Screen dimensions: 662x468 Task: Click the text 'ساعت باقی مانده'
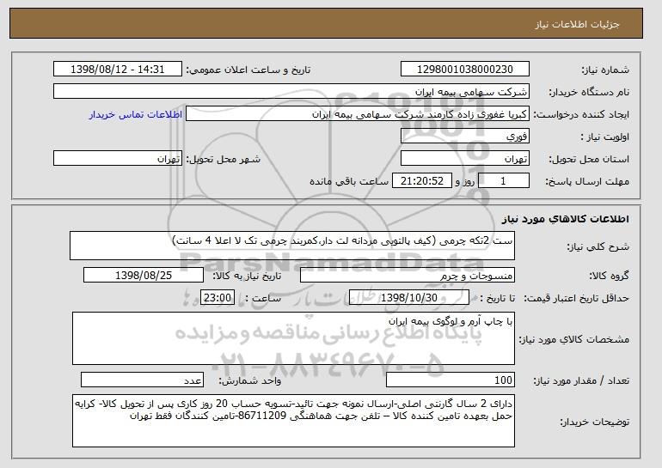click(x=349, y=182)
